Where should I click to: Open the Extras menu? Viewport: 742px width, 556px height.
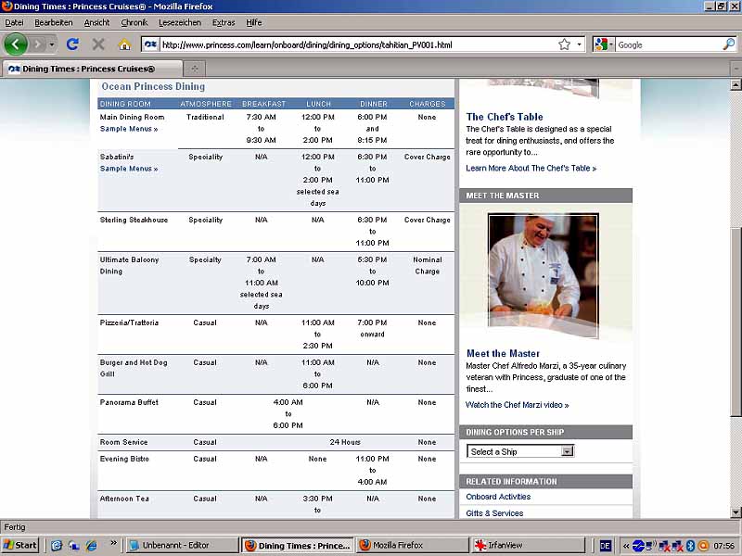(x=224, y=22)
